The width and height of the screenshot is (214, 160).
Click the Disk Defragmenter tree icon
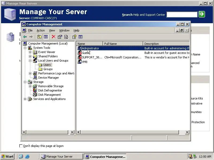tap(35, 90)
